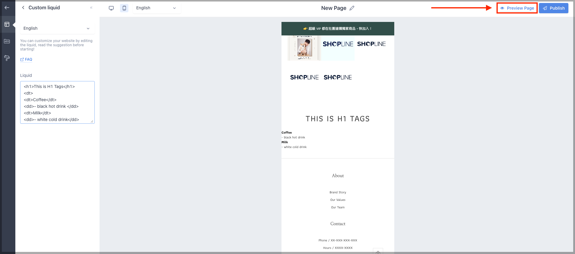Viewport: 575px width, 254px height.
Task: Click the '- black hot drink' text
Action: pyautogui.click(x=293, y=137)
